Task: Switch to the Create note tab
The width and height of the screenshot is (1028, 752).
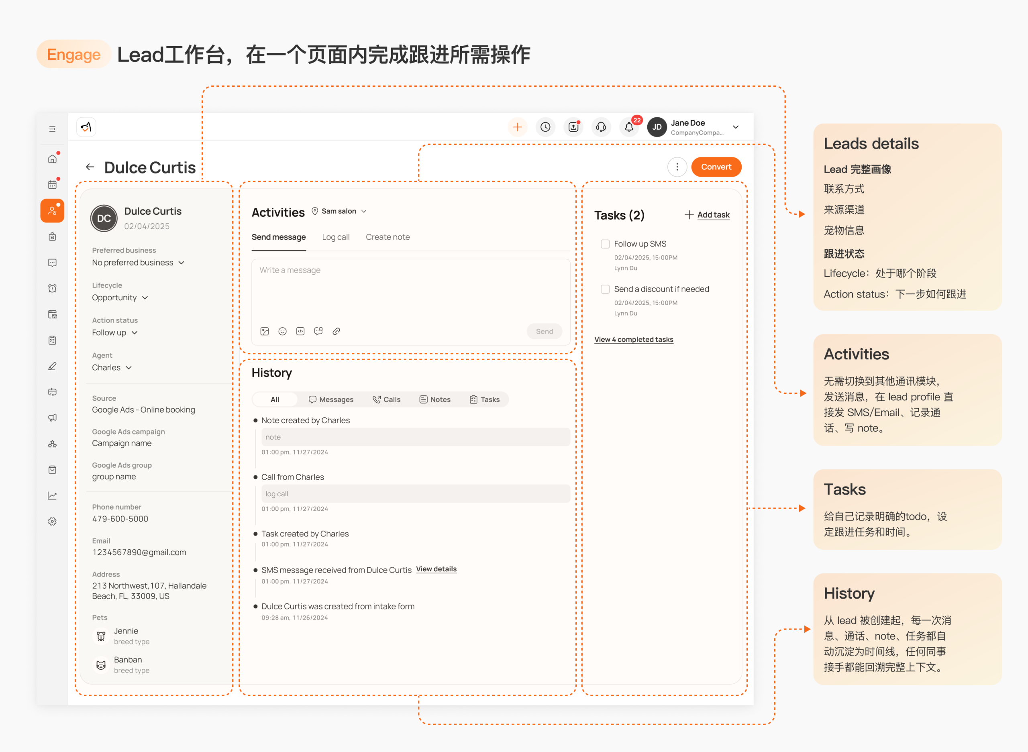Action: coord(388,237)
